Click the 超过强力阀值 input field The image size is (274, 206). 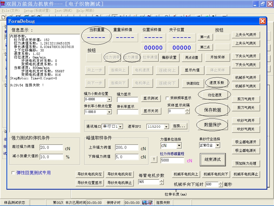(x=51, y=148)
